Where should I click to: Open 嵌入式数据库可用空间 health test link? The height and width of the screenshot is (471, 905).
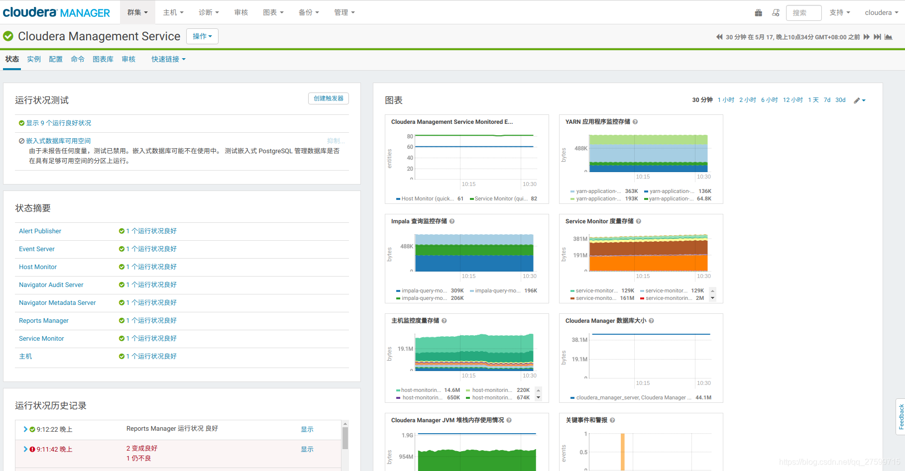58,141
